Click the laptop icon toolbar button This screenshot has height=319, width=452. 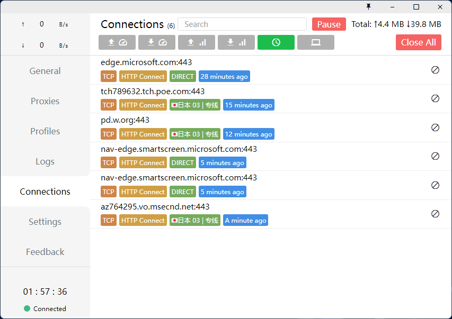pyautogui.click(x=316, y=42)
